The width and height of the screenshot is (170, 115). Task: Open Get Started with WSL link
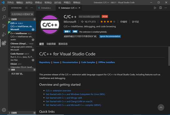coord(75,94)
